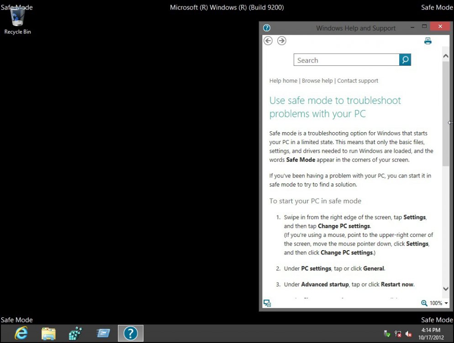Click the vertical scrollbar thumb
This screenshot has height=343, width=454.
pyautogui.click(x=446, y=113)
